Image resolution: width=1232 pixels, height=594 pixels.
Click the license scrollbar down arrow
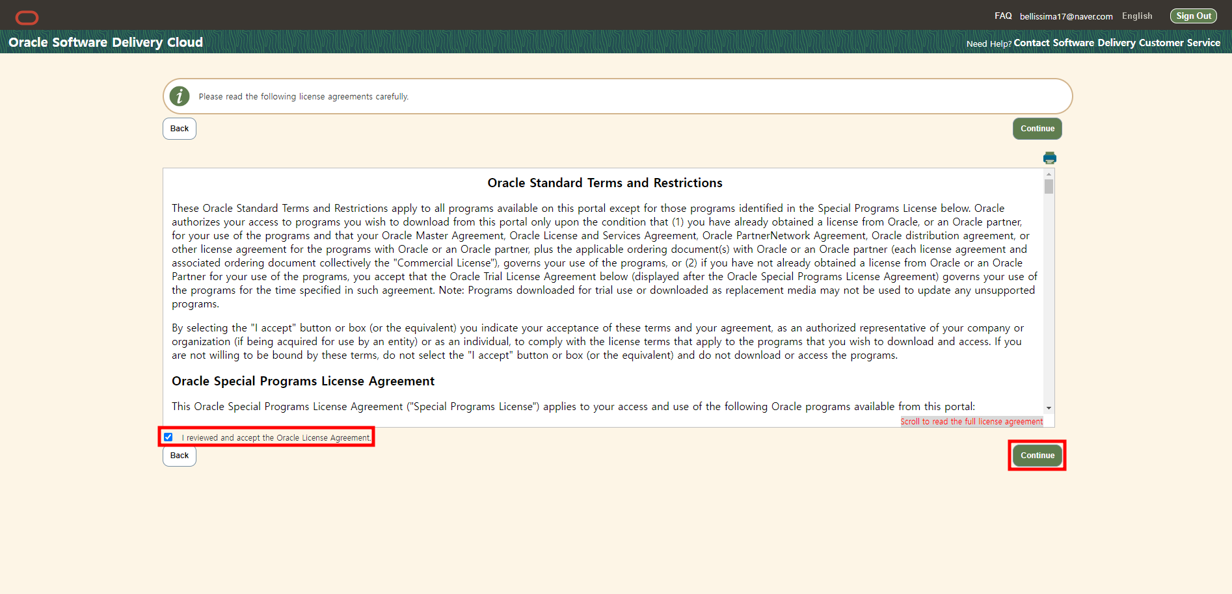click(x=1049, y=408)
